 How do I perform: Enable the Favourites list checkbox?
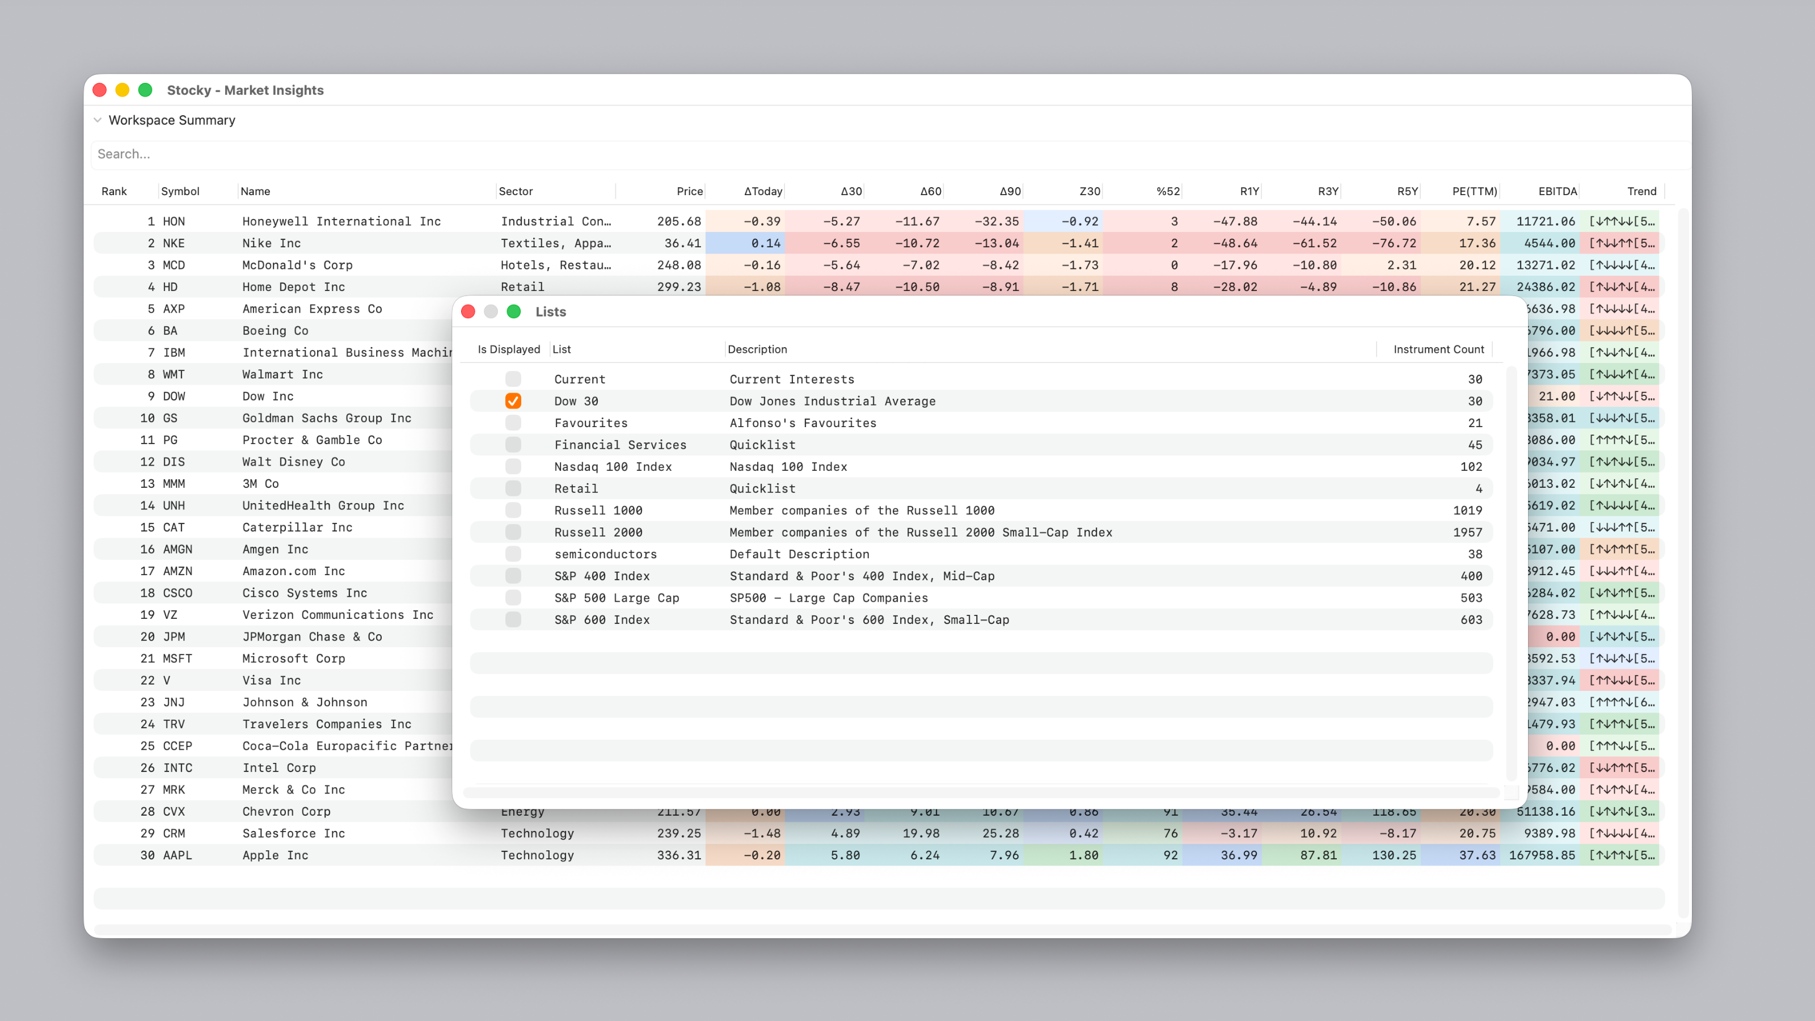pos(513,423)
